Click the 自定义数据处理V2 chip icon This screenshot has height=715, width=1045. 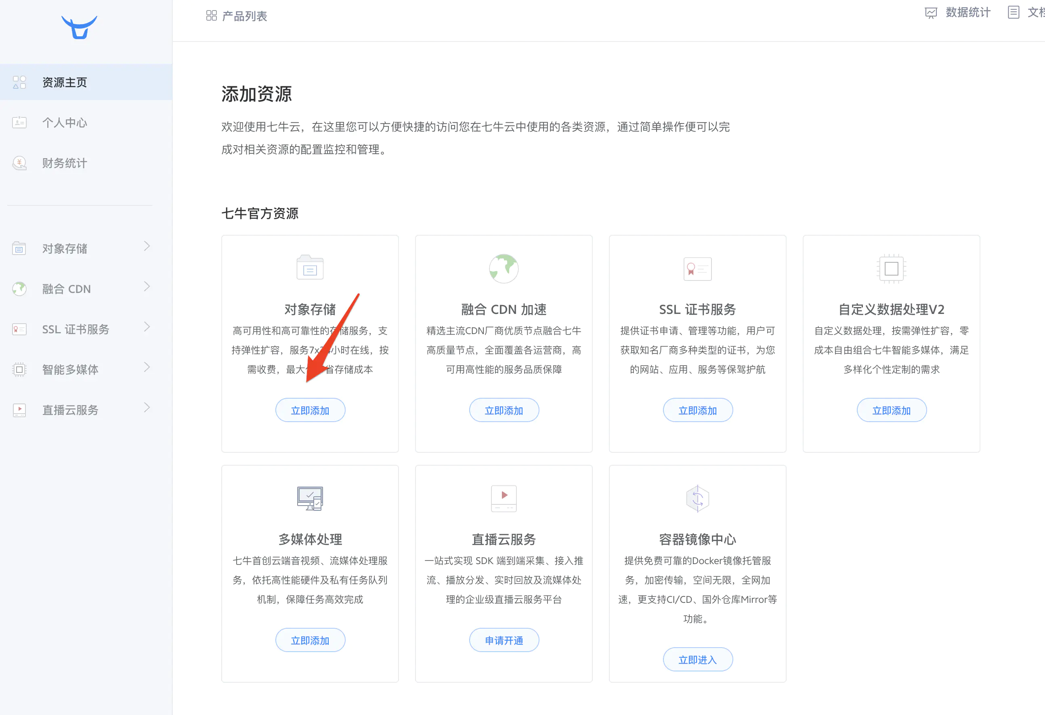click(891, 268)
